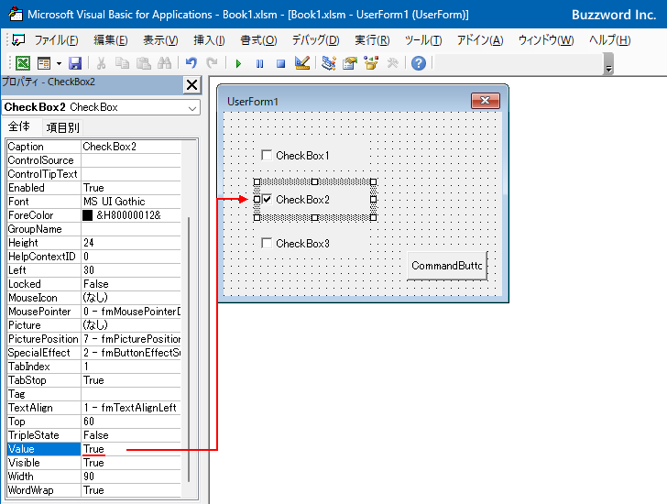
Task: Select the Enabled property row
Action: point(94,188)
